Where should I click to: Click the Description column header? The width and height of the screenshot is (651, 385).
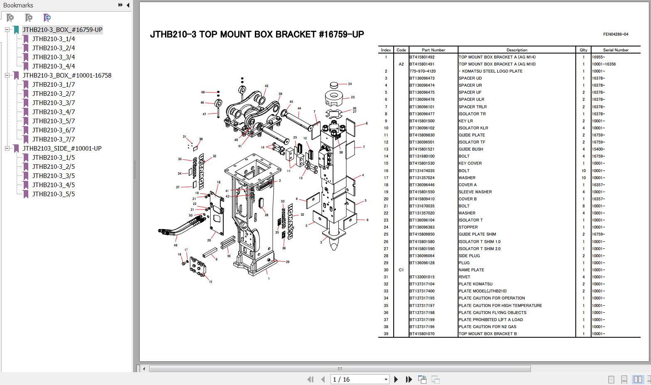(517, 50)
